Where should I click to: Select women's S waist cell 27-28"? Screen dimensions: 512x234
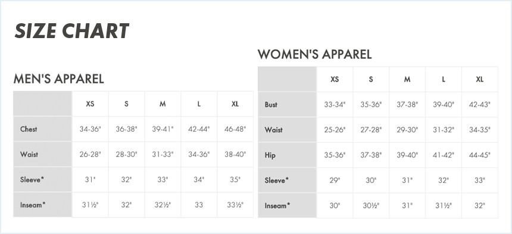[371, 130]
